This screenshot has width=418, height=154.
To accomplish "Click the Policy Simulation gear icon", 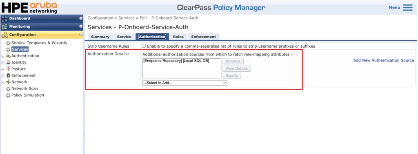I will [9, 95].
